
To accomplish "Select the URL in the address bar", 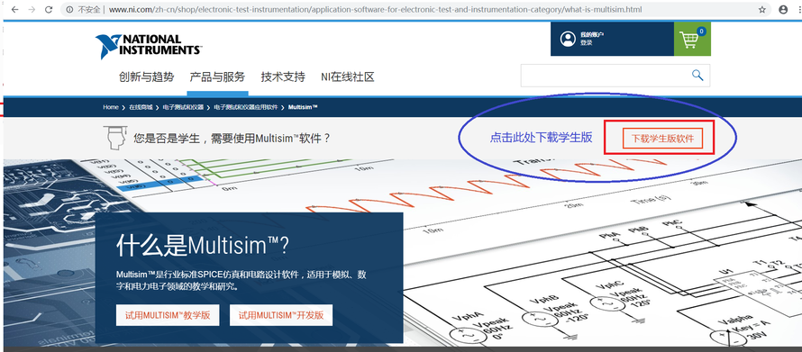I will (376, 10).
